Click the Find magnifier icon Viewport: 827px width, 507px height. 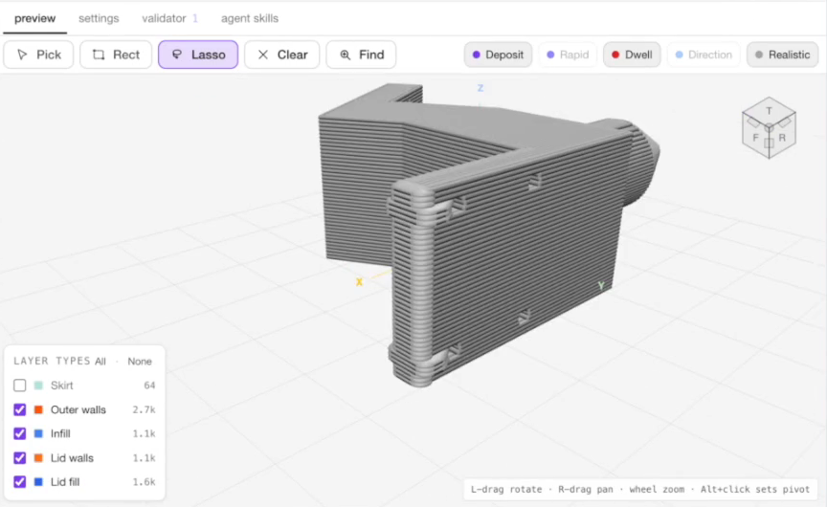click(345, 55)
